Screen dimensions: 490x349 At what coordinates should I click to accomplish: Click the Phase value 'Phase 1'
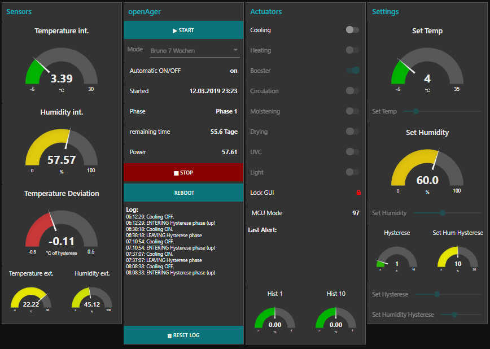point(226,111)
